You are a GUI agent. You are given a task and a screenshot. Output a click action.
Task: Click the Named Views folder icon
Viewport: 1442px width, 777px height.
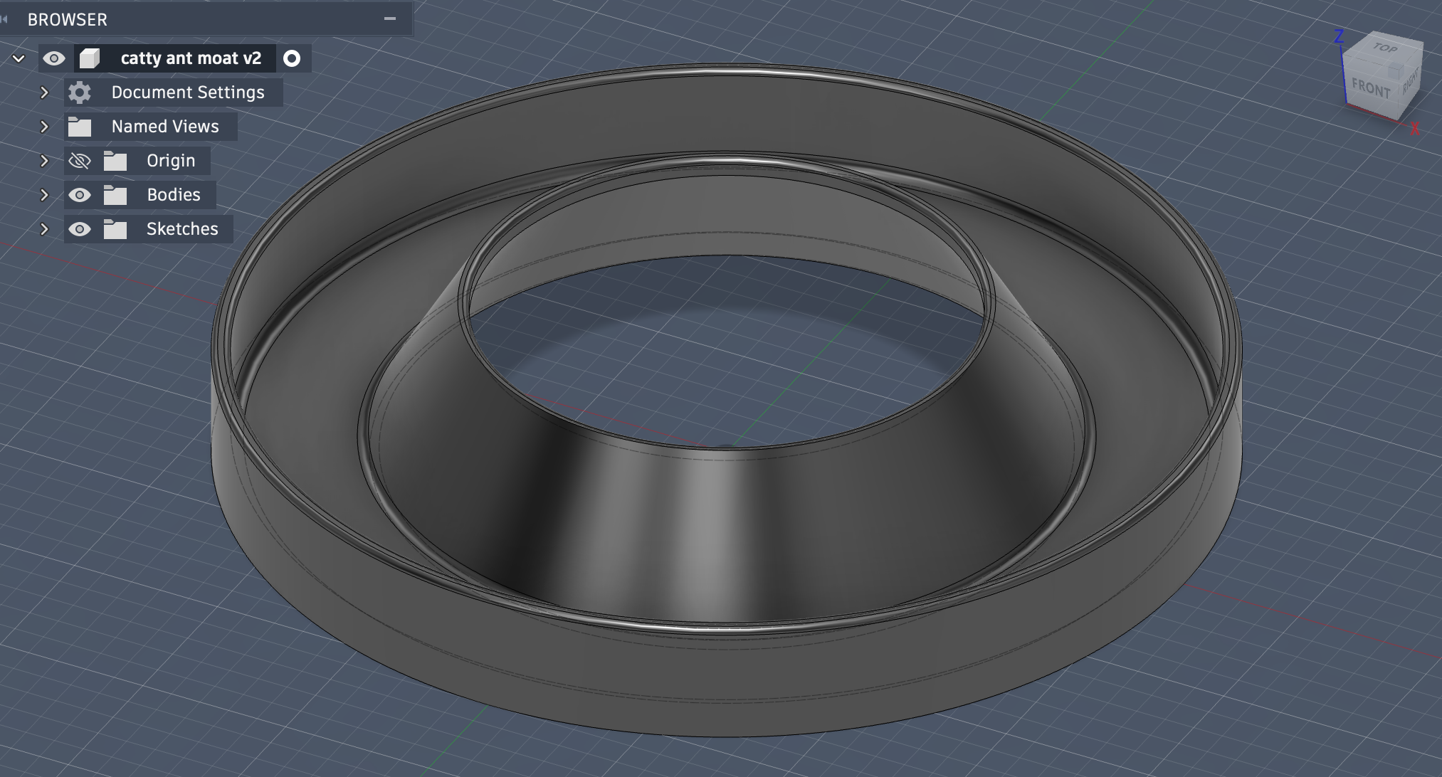click(78, 126)
